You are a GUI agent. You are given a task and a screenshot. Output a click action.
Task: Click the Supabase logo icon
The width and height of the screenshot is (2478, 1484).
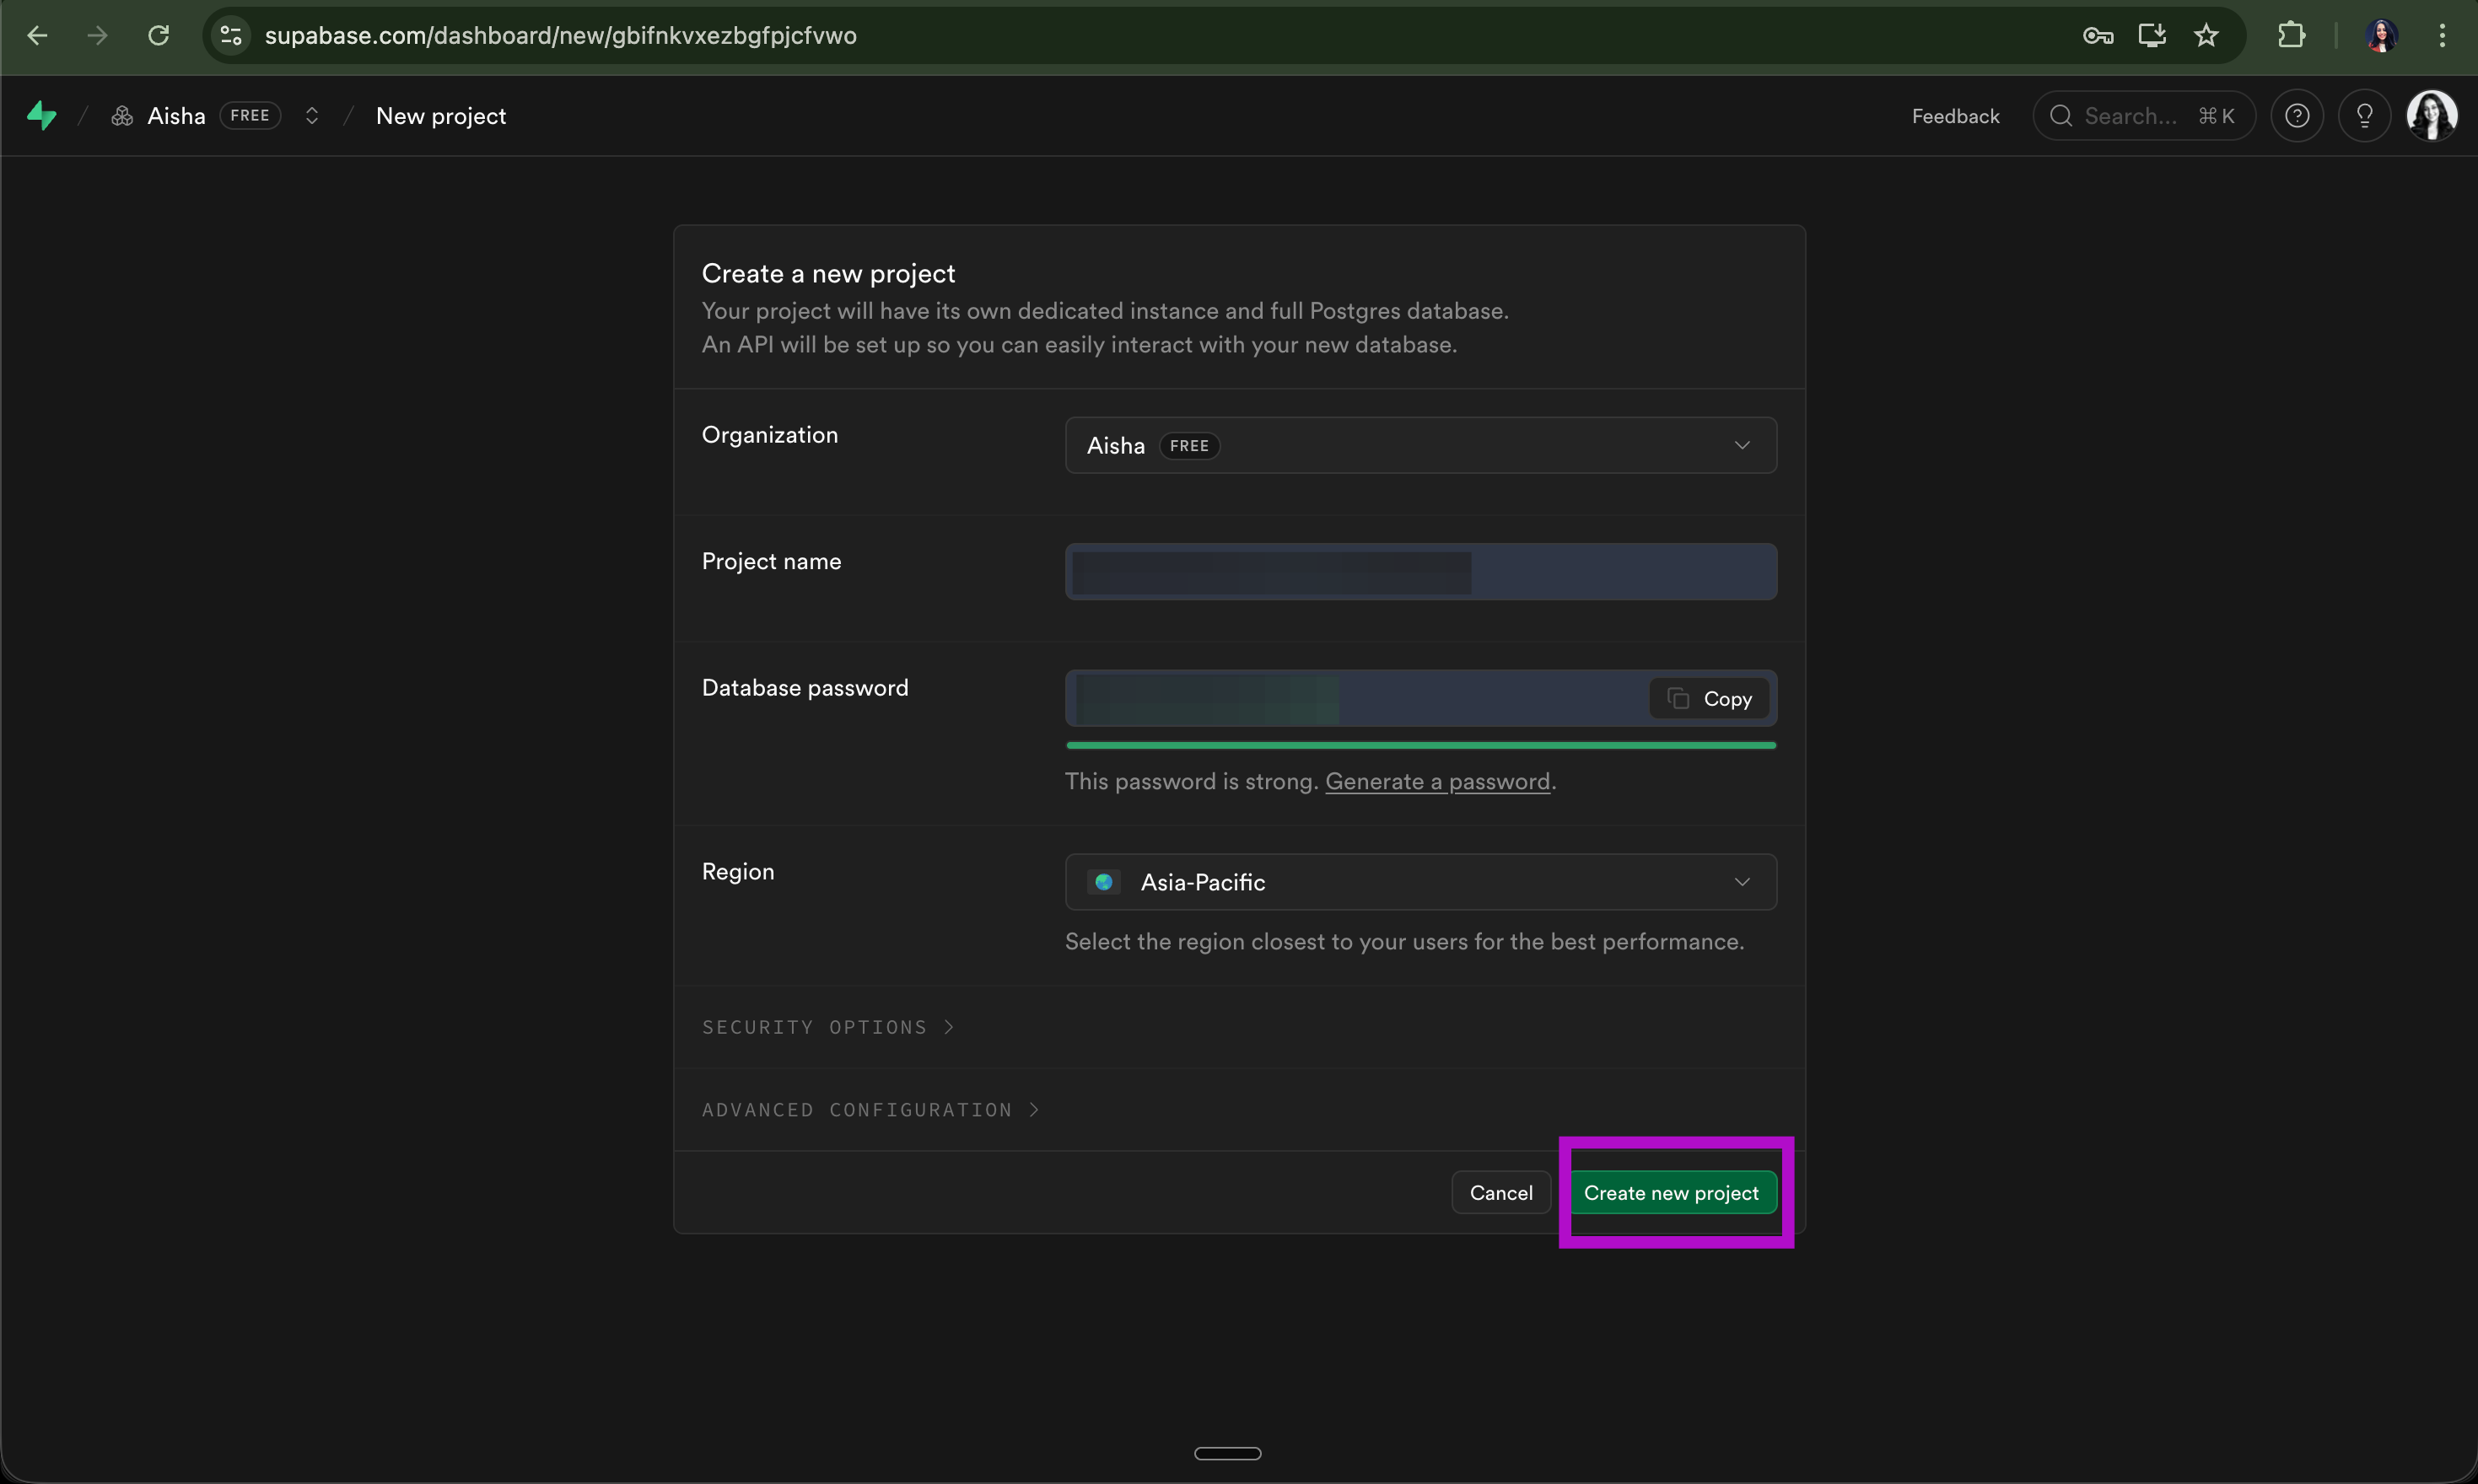coord(41,116)
